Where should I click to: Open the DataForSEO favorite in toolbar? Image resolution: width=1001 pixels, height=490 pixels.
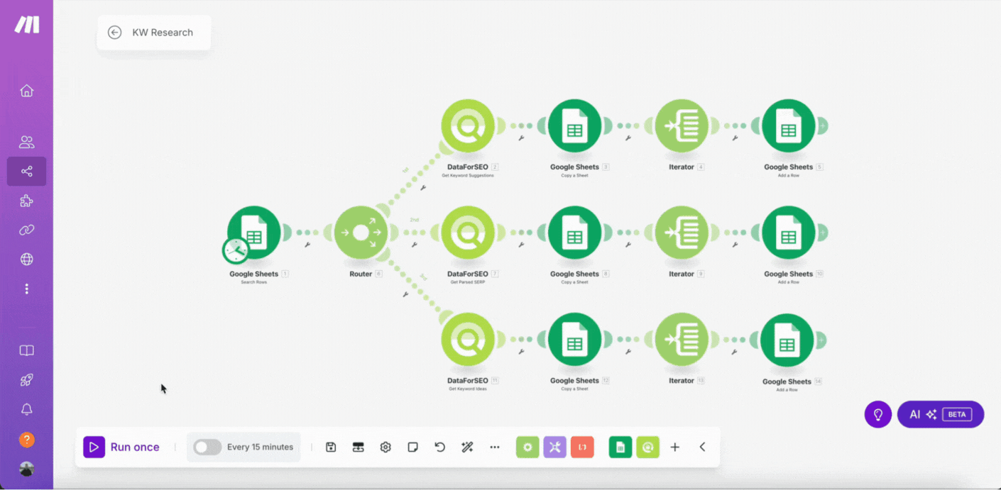[x=647, y=447]
